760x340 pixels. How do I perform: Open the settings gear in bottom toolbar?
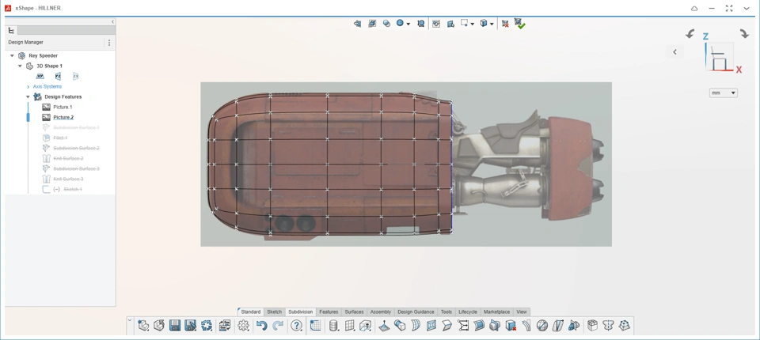(243, 326)
